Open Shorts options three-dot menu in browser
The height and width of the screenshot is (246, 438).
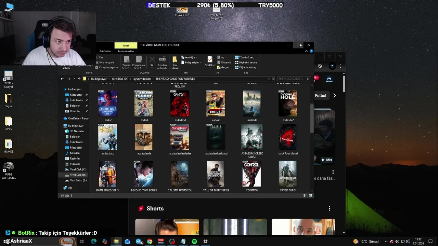[x=330, y=208]
